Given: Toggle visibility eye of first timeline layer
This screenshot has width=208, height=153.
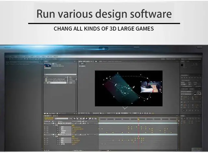Looking at the screenshot, I should pos(45,124).
